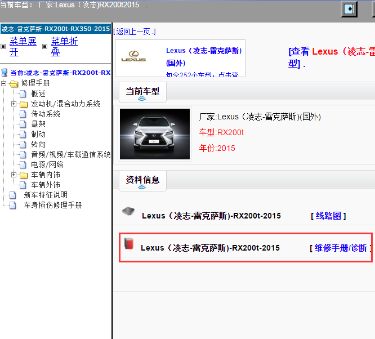375x339 pixels.
Task: Open 车身损伤修理手册 in the tree
Action: pos(53,206)
